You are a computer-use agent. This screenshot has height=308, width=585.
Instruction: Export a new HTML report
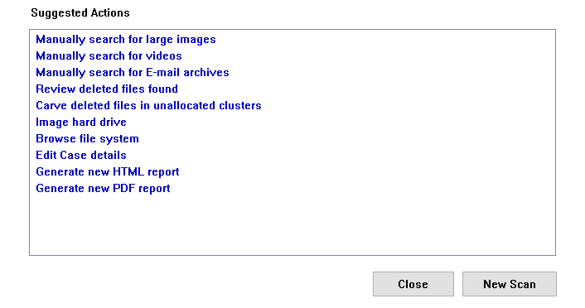(108, 171)
